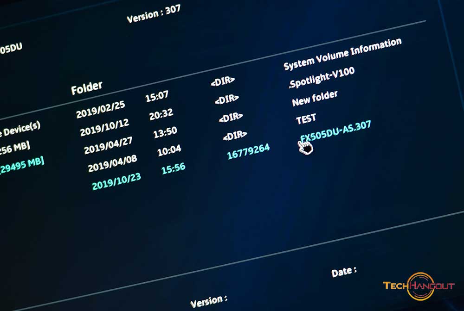Open the System Volume Information folder

342,54
